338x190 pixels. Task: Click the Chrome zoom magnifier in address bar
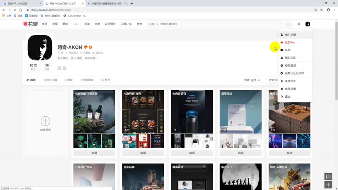click(x=316, y=10)
